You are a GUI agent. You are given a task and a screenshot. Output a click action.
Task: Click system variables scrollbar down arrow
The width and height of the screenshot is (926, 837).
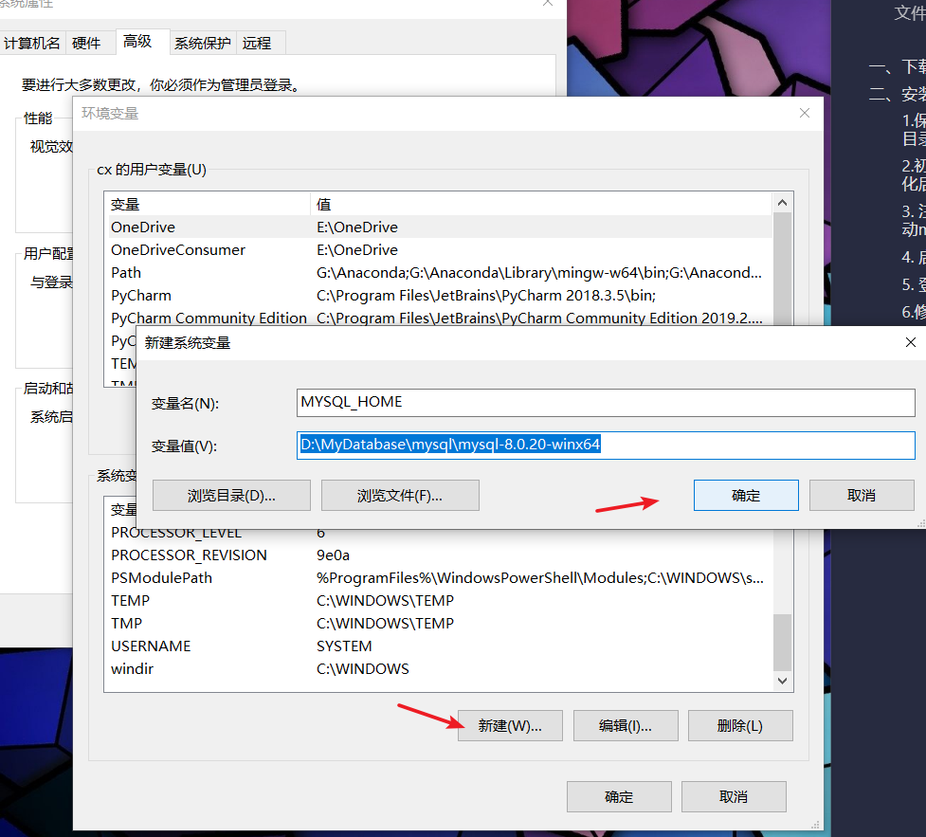click(783, 681)
